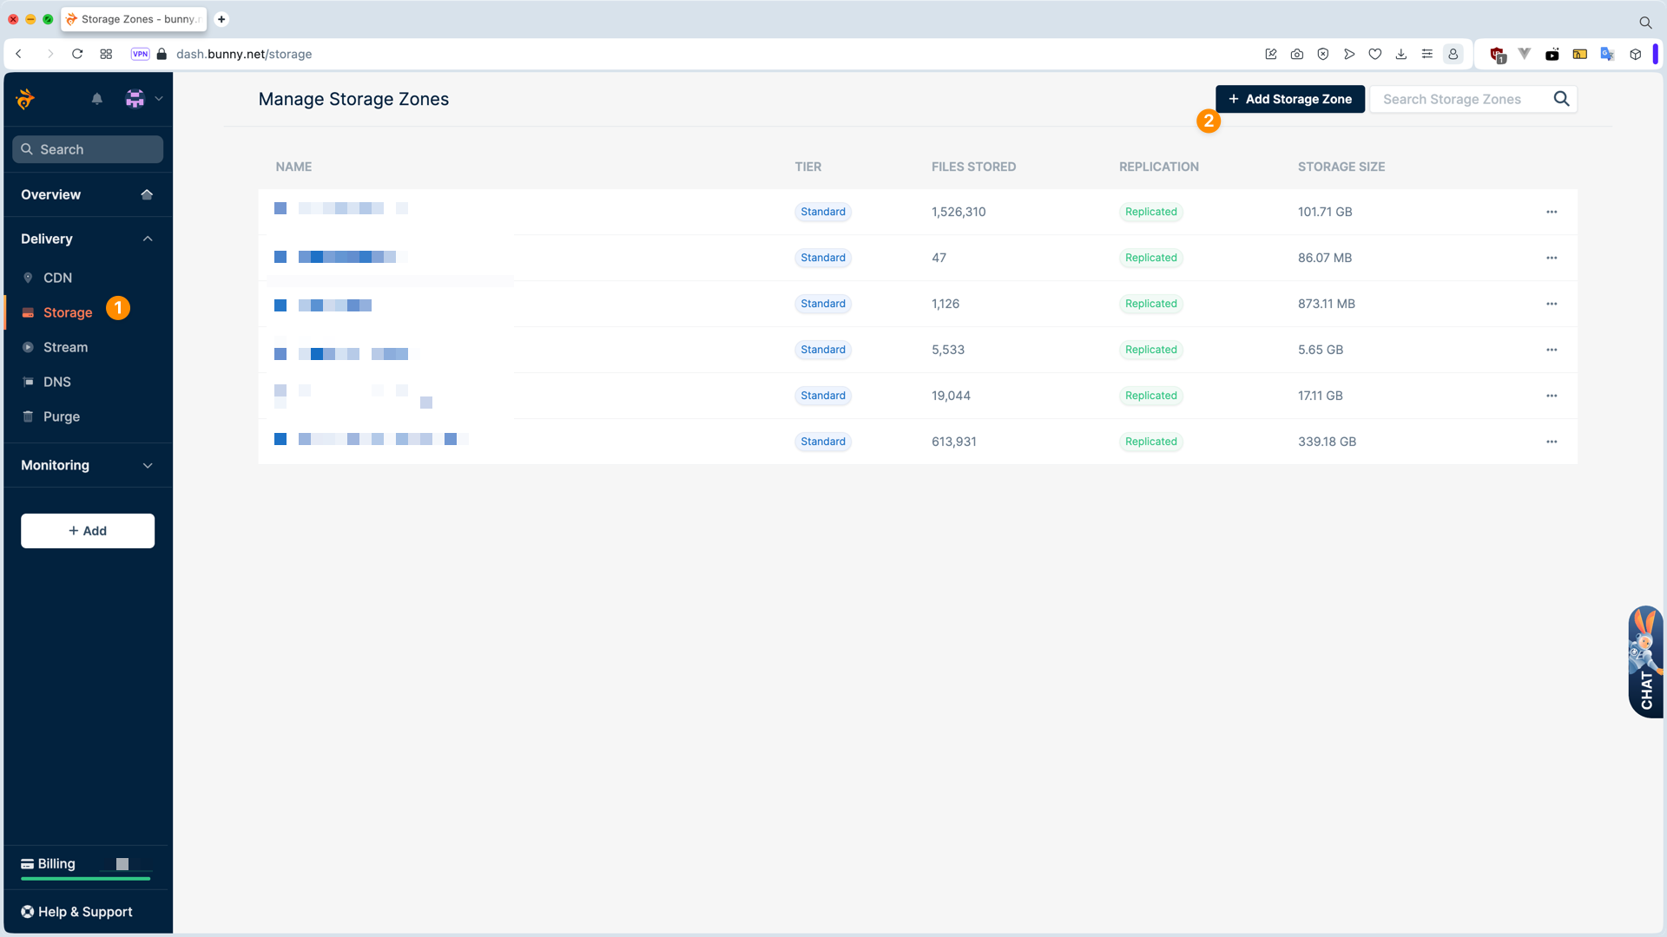Click Replicated badge in 613,931 row
Screen dimensions: 1667x937
click(1150, 442)
